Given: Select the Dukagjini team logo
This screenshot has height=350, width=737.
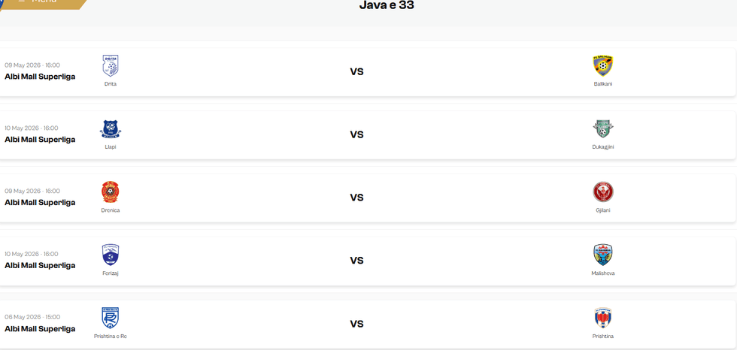Looking at the screenshot, I should [603, 129].
